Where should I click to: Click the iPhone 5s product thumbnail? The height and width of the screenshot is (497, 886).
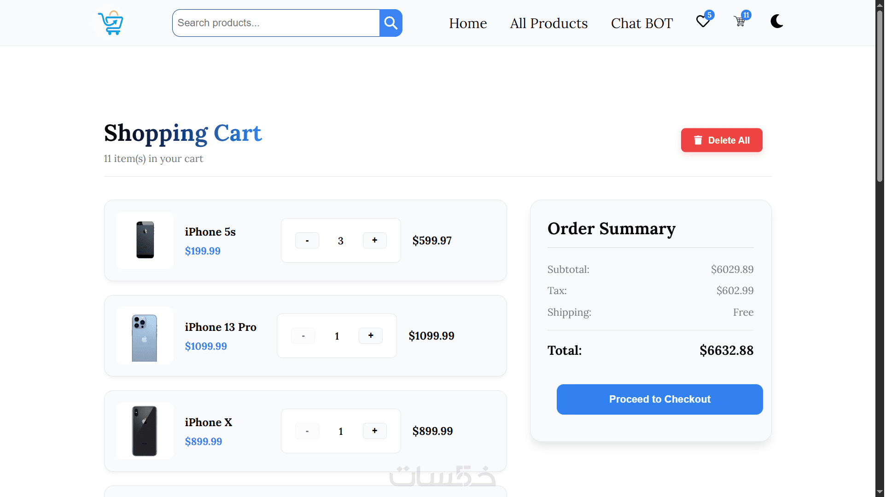(x=145, y=240)
